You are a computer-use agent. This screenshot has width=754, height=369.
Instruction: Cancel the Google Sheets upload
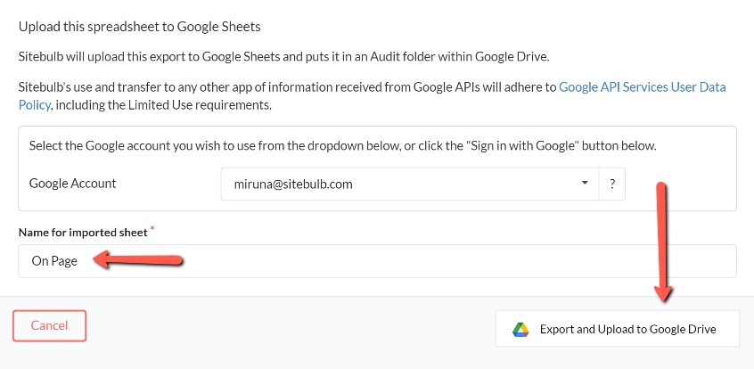tap(50, 325)
